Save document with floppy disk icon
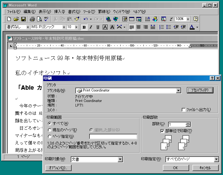The width and height of the screenshot is (223, 175). pyautogui.click(x=23, y=19)
